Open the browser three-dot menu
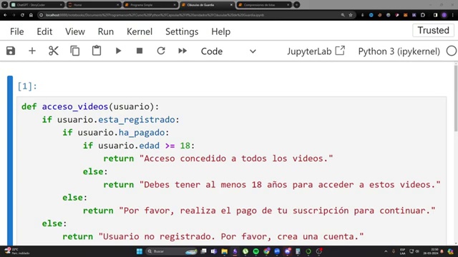 452,15
